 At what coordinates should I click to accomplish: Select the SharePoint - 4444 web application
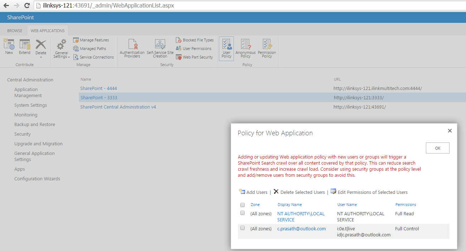tap(99, 88)
